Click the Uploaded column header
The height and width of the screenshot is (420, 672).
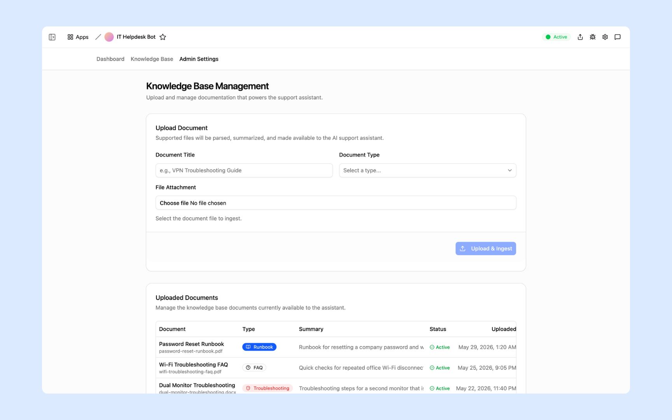point(504,329)
